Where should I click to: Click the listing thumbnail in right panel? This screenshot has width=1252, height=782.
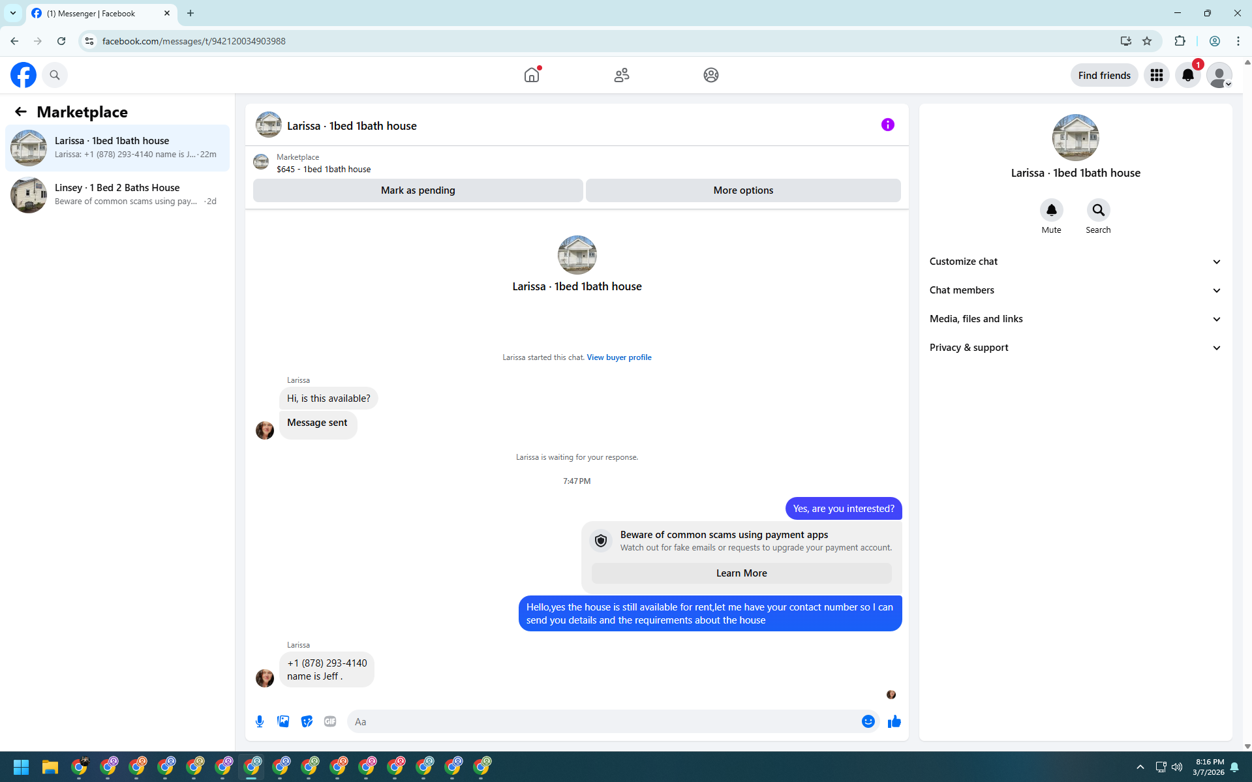pos(1075,138)
